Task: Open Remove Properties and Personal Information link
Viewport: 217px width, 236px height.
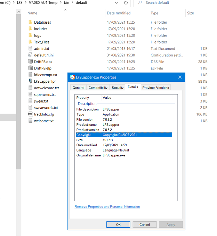Action: point(107,207)
